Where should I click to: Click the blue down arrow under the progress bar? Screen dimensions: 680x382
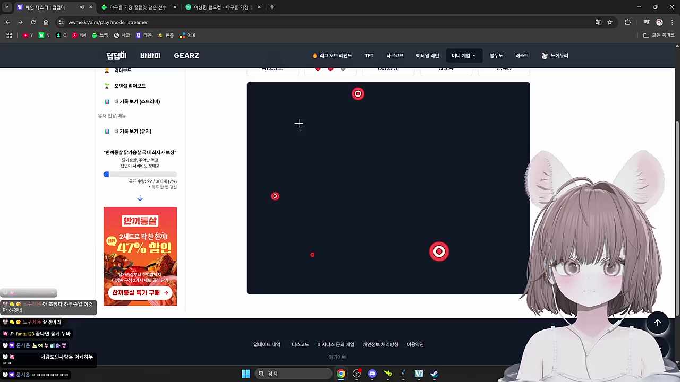click(140, 198)
